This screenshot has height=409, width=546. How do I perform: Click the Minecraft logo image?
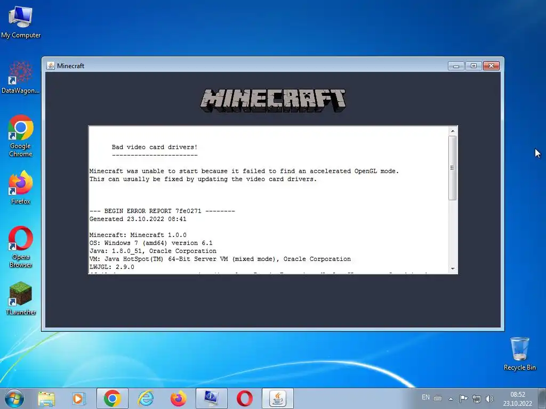pyautogui.click(x=273, y=100)
